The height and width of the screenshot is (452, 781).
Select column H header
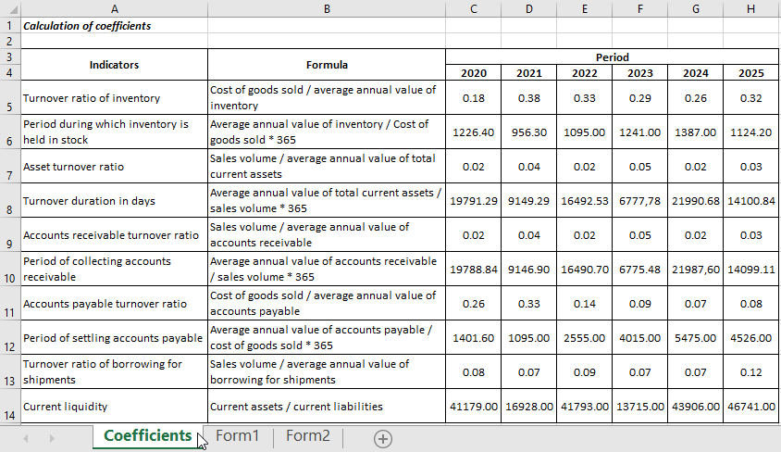click(x=751, y=8)
